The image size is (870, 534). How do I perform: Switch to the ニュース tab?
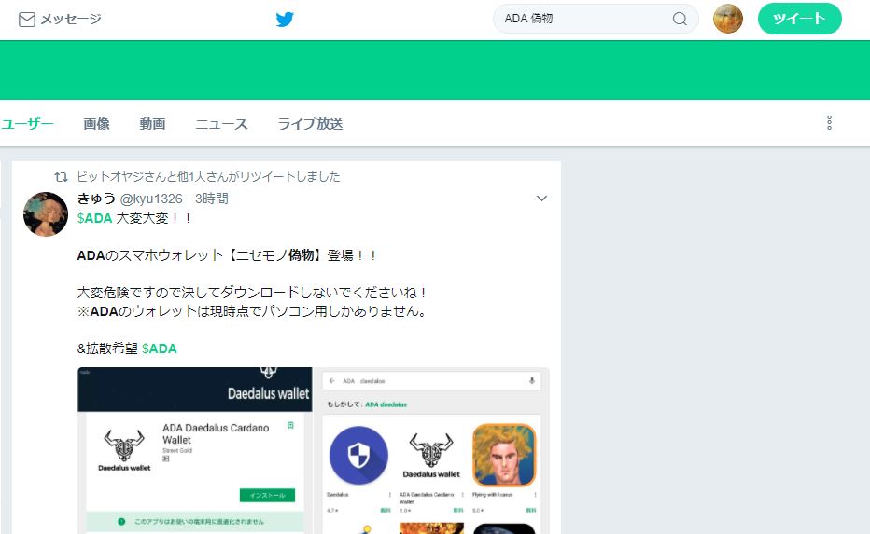pyautogui.click(x=221, y=124)
